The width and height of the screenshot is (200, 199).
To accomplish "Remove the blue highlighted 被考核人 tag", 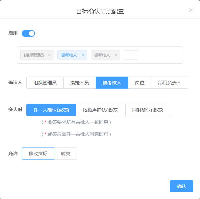I will coord(83,55).
